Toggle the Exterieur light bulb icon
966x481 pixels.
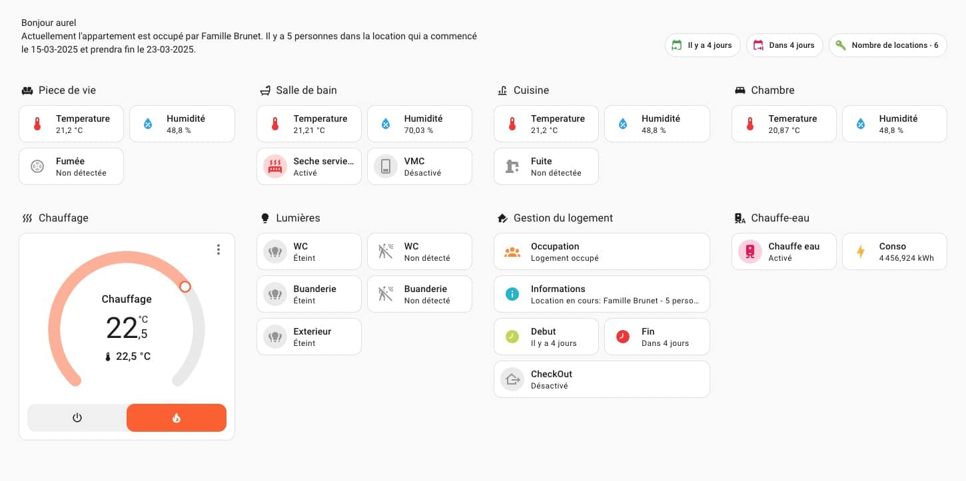(274, 337)
